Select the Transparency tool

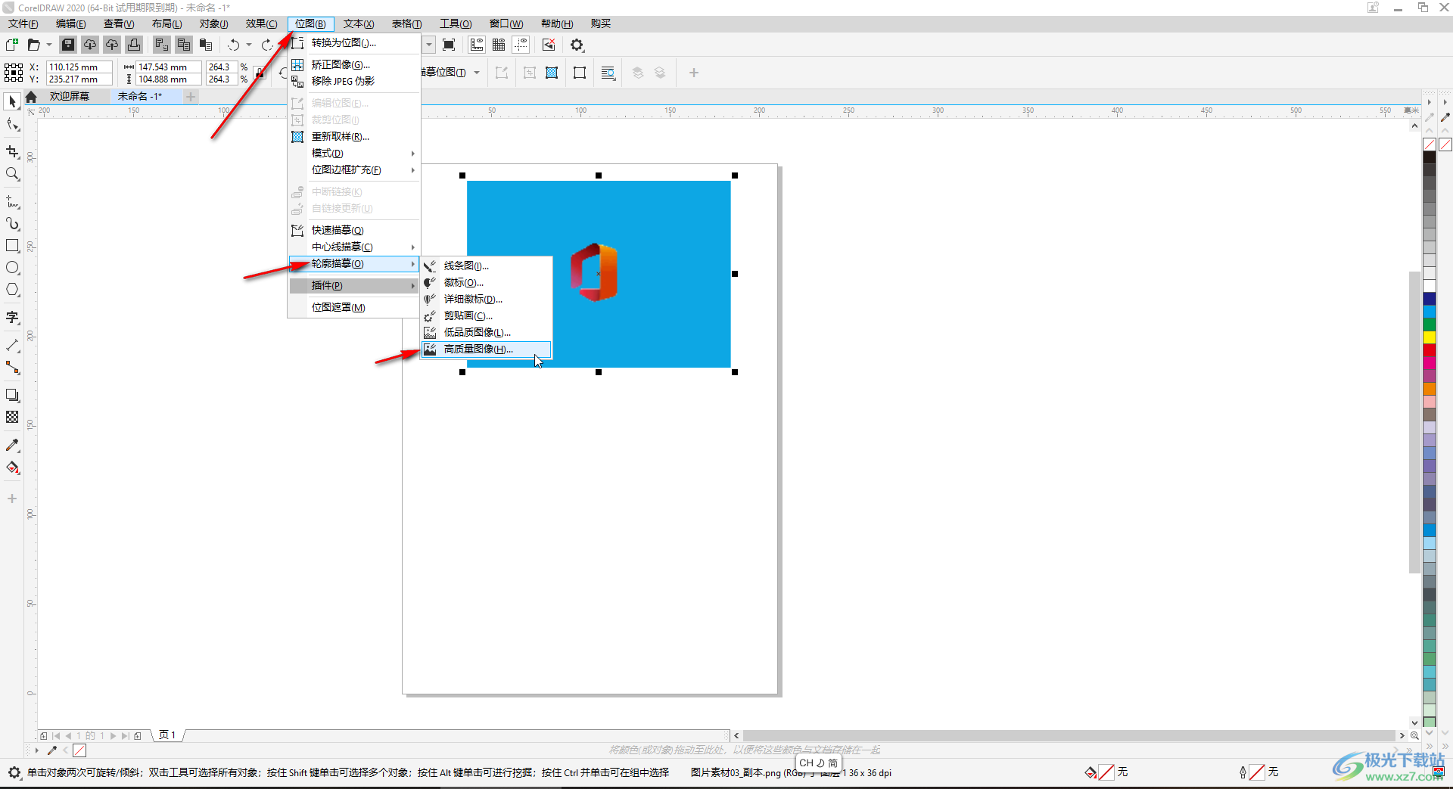coord(12,417)
